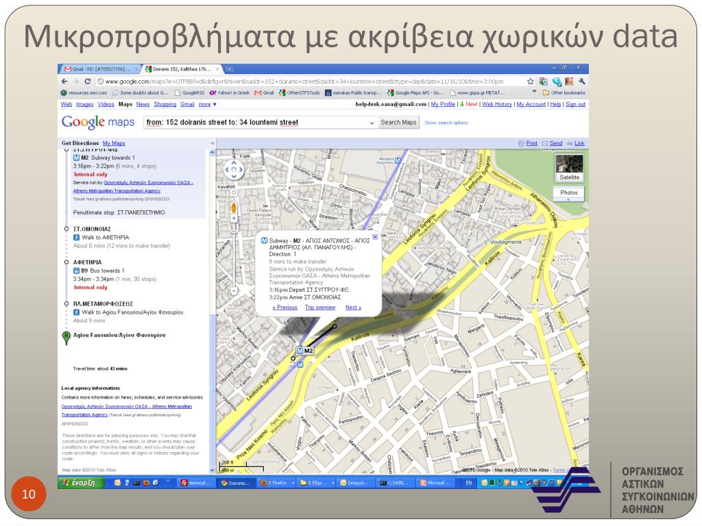The image size is (702, 526).
Task: Switch to the My Maps tab
Action: (114, 143)
